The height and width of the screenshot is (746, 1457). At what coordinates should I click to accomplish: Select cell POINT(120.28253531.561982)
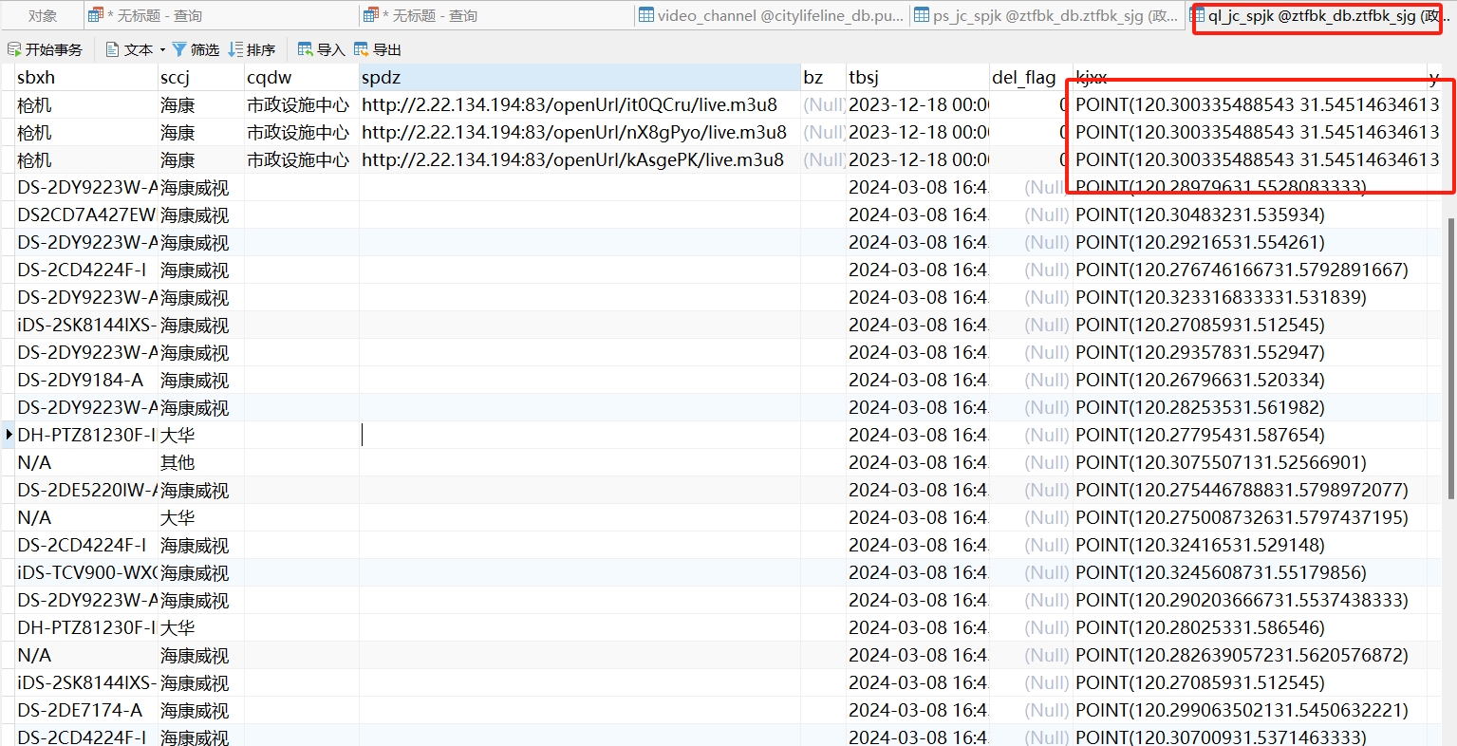(x=1250, y=407)
